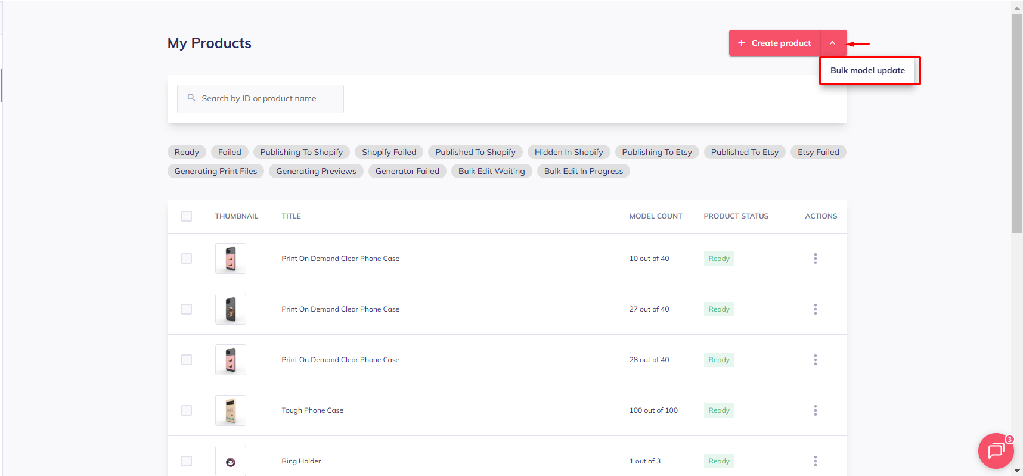Screen dimensions: 1023x476
Task: Check the Ring Holder row checkbox
Action: pos(187,461)
